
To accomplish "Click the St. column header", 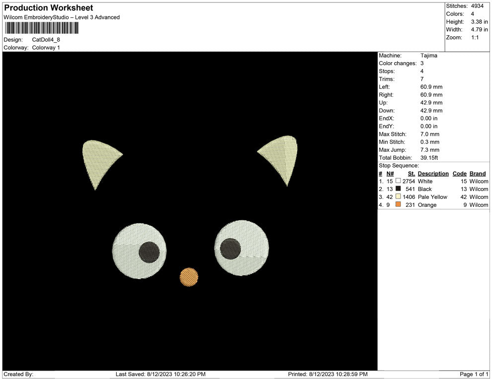I will tap(411, 174).
